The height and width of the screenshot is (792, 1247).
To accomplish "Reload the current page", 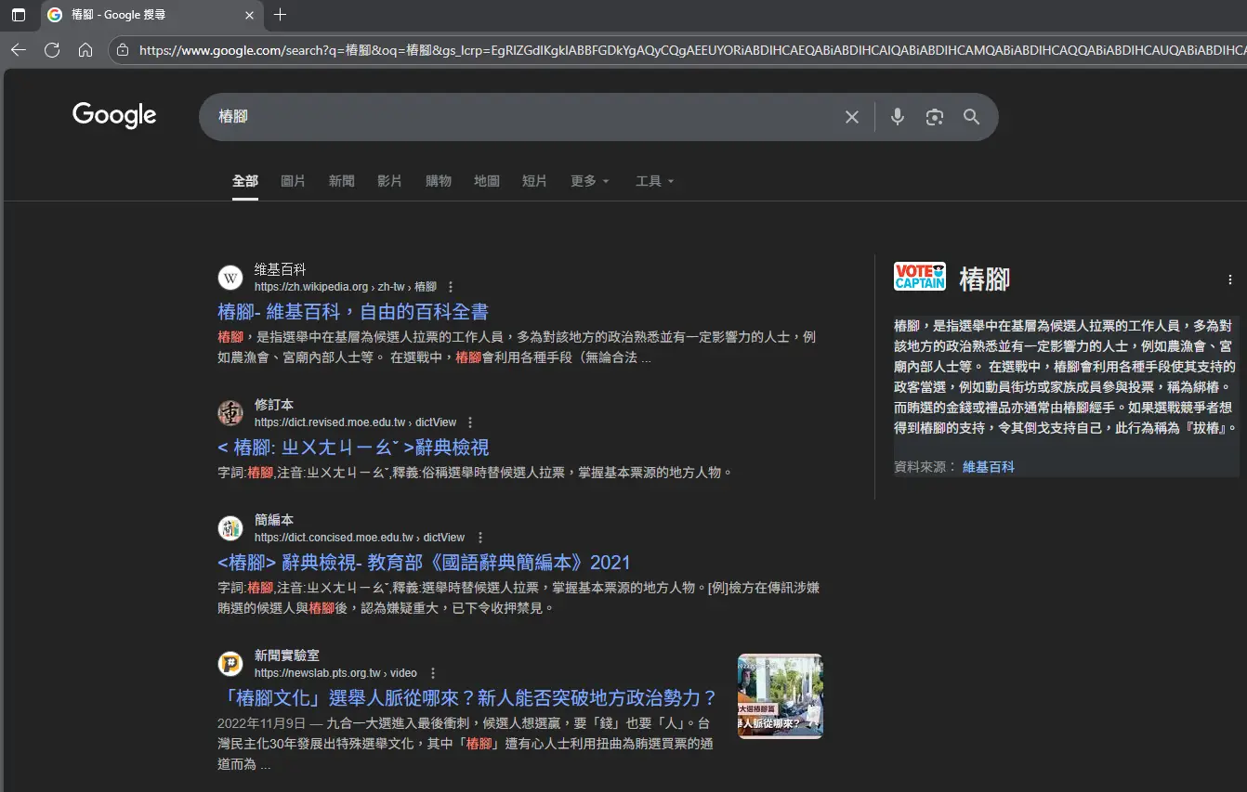I will (52, 50).
